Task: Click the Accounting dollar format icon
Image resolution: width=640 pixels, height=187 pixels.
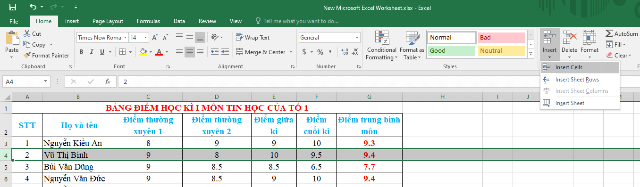Action: coord(304,52)
